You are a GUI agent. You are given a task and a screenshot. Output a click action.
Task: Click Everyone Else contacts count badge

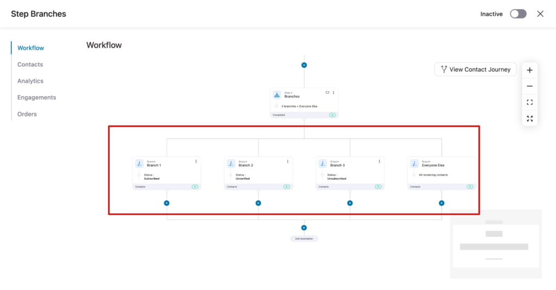click(470, 186)
